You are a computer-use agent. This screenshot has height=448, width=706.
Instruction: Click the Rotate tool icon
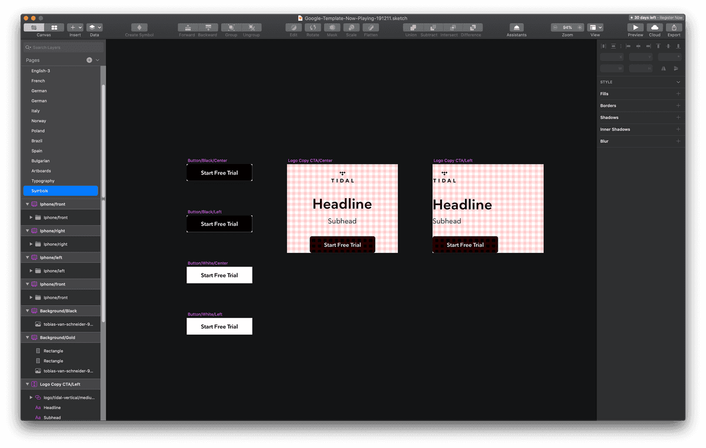tap(313, 28)
